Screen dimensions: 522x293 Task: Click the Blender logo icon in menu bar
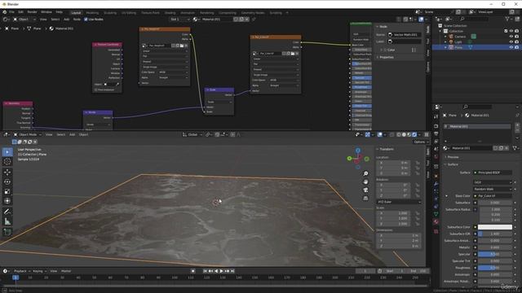click(5, 12)
